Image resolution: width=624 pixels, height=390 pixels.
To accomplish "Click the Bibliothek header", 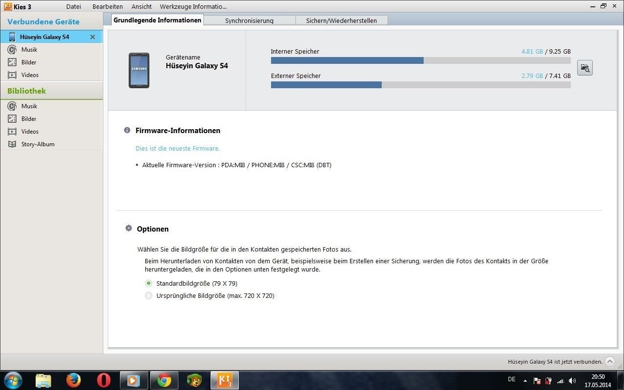I will 27,91.
